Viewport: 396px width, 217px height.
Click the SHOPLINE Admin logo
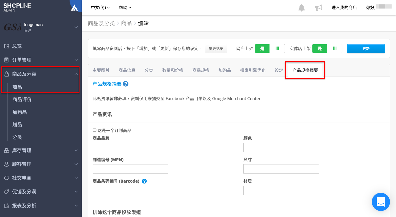pyautogui.click(x=17, y=7)
